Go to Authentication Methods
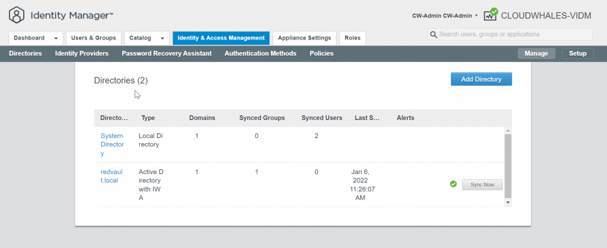 click(x=260, y=53)
